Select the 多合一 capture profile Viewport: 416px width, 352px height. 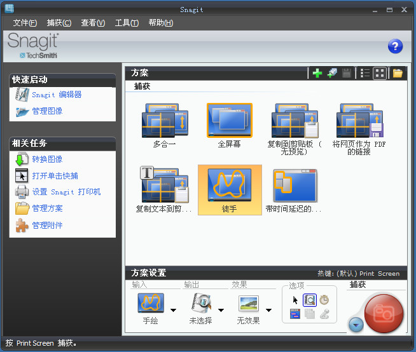[165, 126]
